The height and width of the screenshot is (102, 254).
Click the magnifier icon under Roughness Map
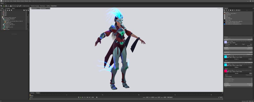[x=229, y=57]
